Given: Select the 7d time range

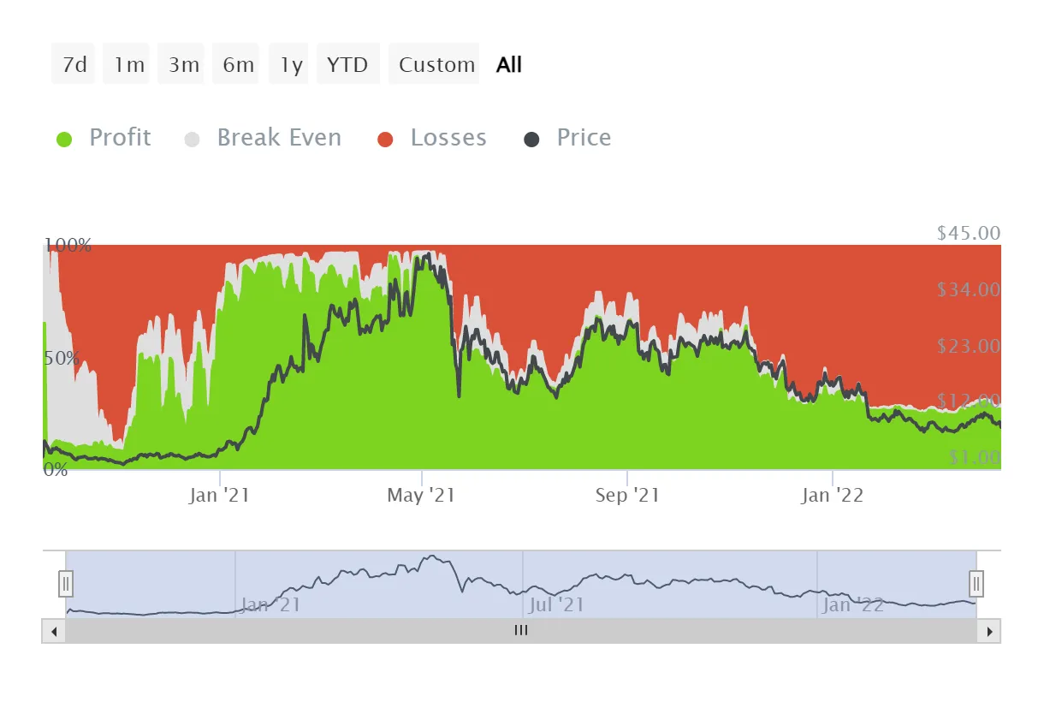Looking at the screenshot, I should click(x=73, y=63).
